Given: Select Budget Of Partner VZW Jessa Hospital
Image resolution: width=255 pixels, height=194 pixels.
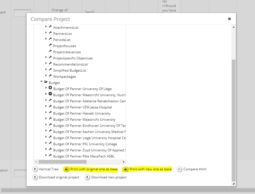Looking at the screenshot, I should click(82, 107).
